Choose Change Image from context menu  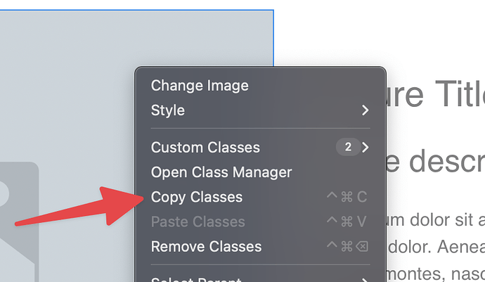coord(200,86)
